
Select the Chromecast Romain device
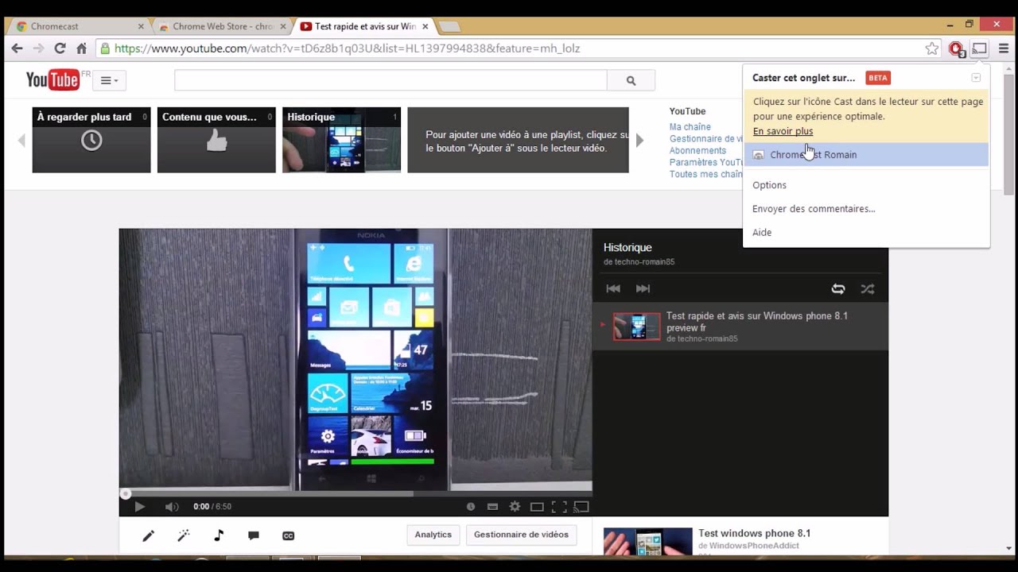pyautogui.click(x=867, y=155)
